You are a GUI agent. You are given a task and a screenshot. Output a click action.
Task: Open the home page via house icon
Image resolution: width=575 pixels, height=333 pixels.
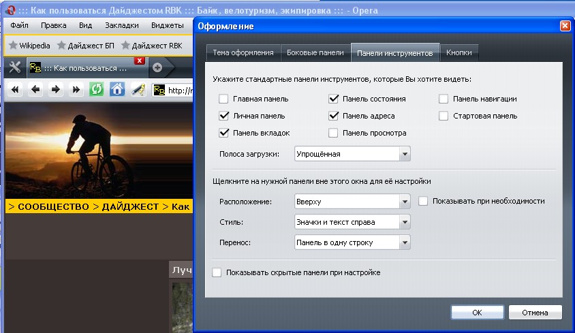[117, 90]
